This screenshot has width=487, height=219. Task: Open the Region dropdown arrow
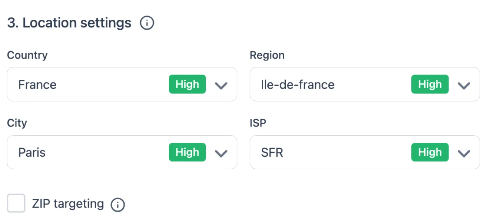coord(463,85)
